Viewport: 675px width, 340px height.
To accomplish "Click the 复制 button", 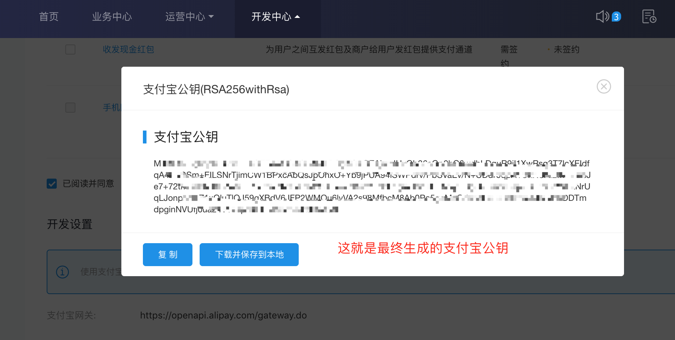I will pyautogui.click(x=168, y=255).
